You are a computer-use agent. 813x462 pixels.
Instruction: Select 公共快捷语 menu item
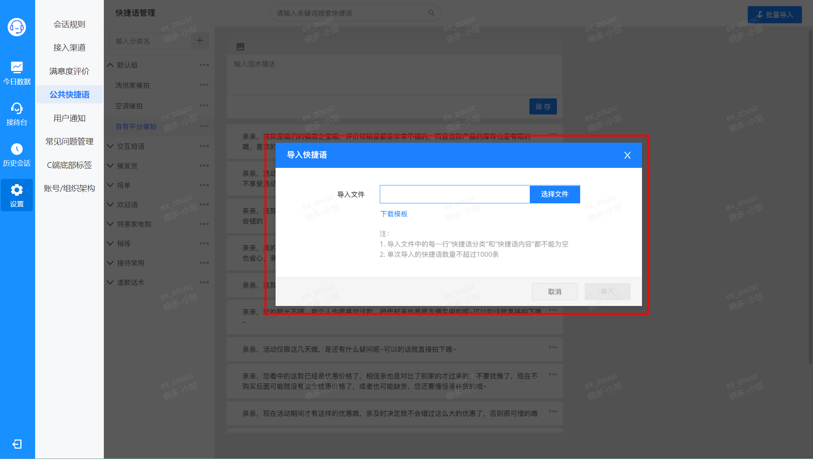point(69,95)
